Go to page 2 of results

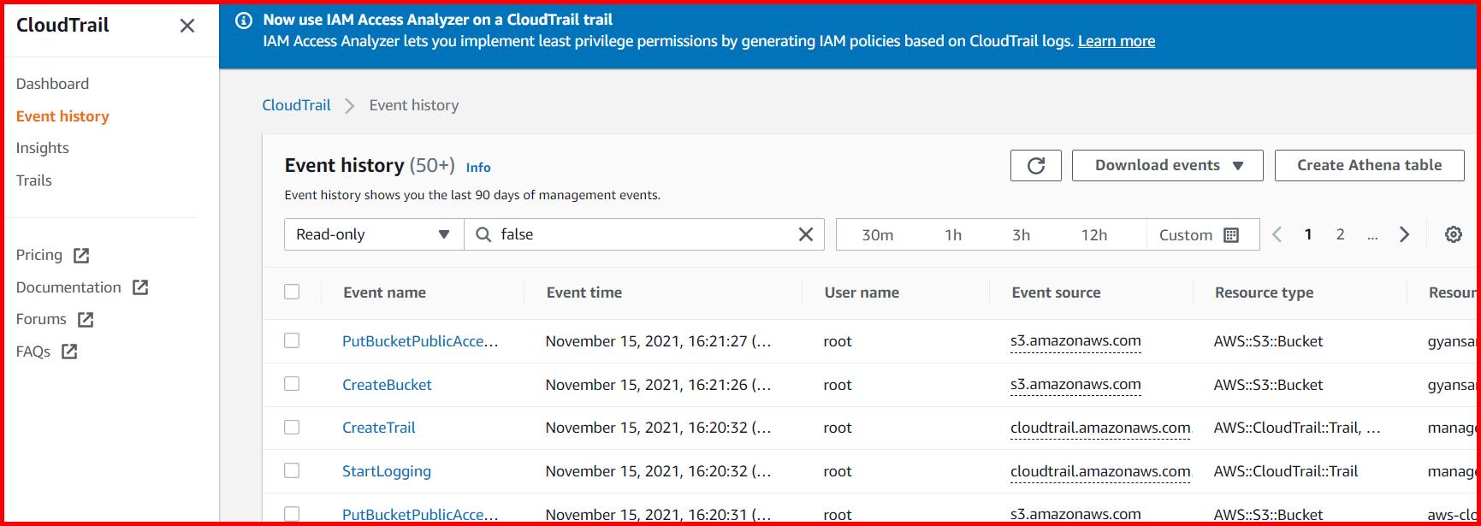point(1340,233)
